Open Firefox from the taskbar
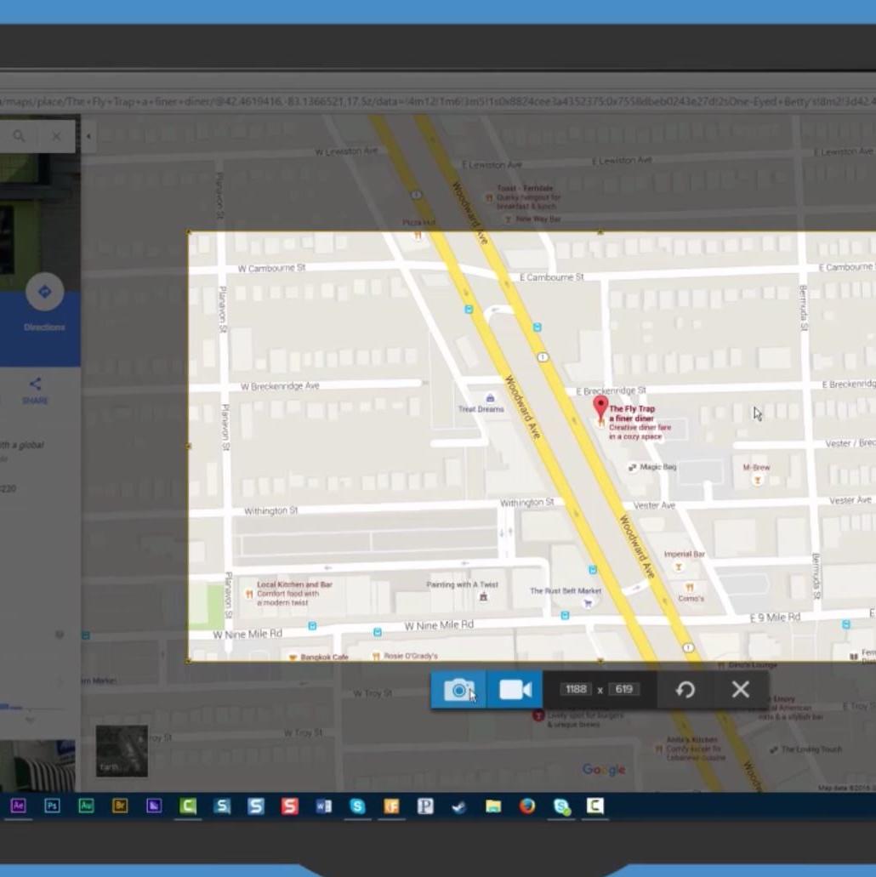The image size is (876, 877). click(x=527, y=806)
